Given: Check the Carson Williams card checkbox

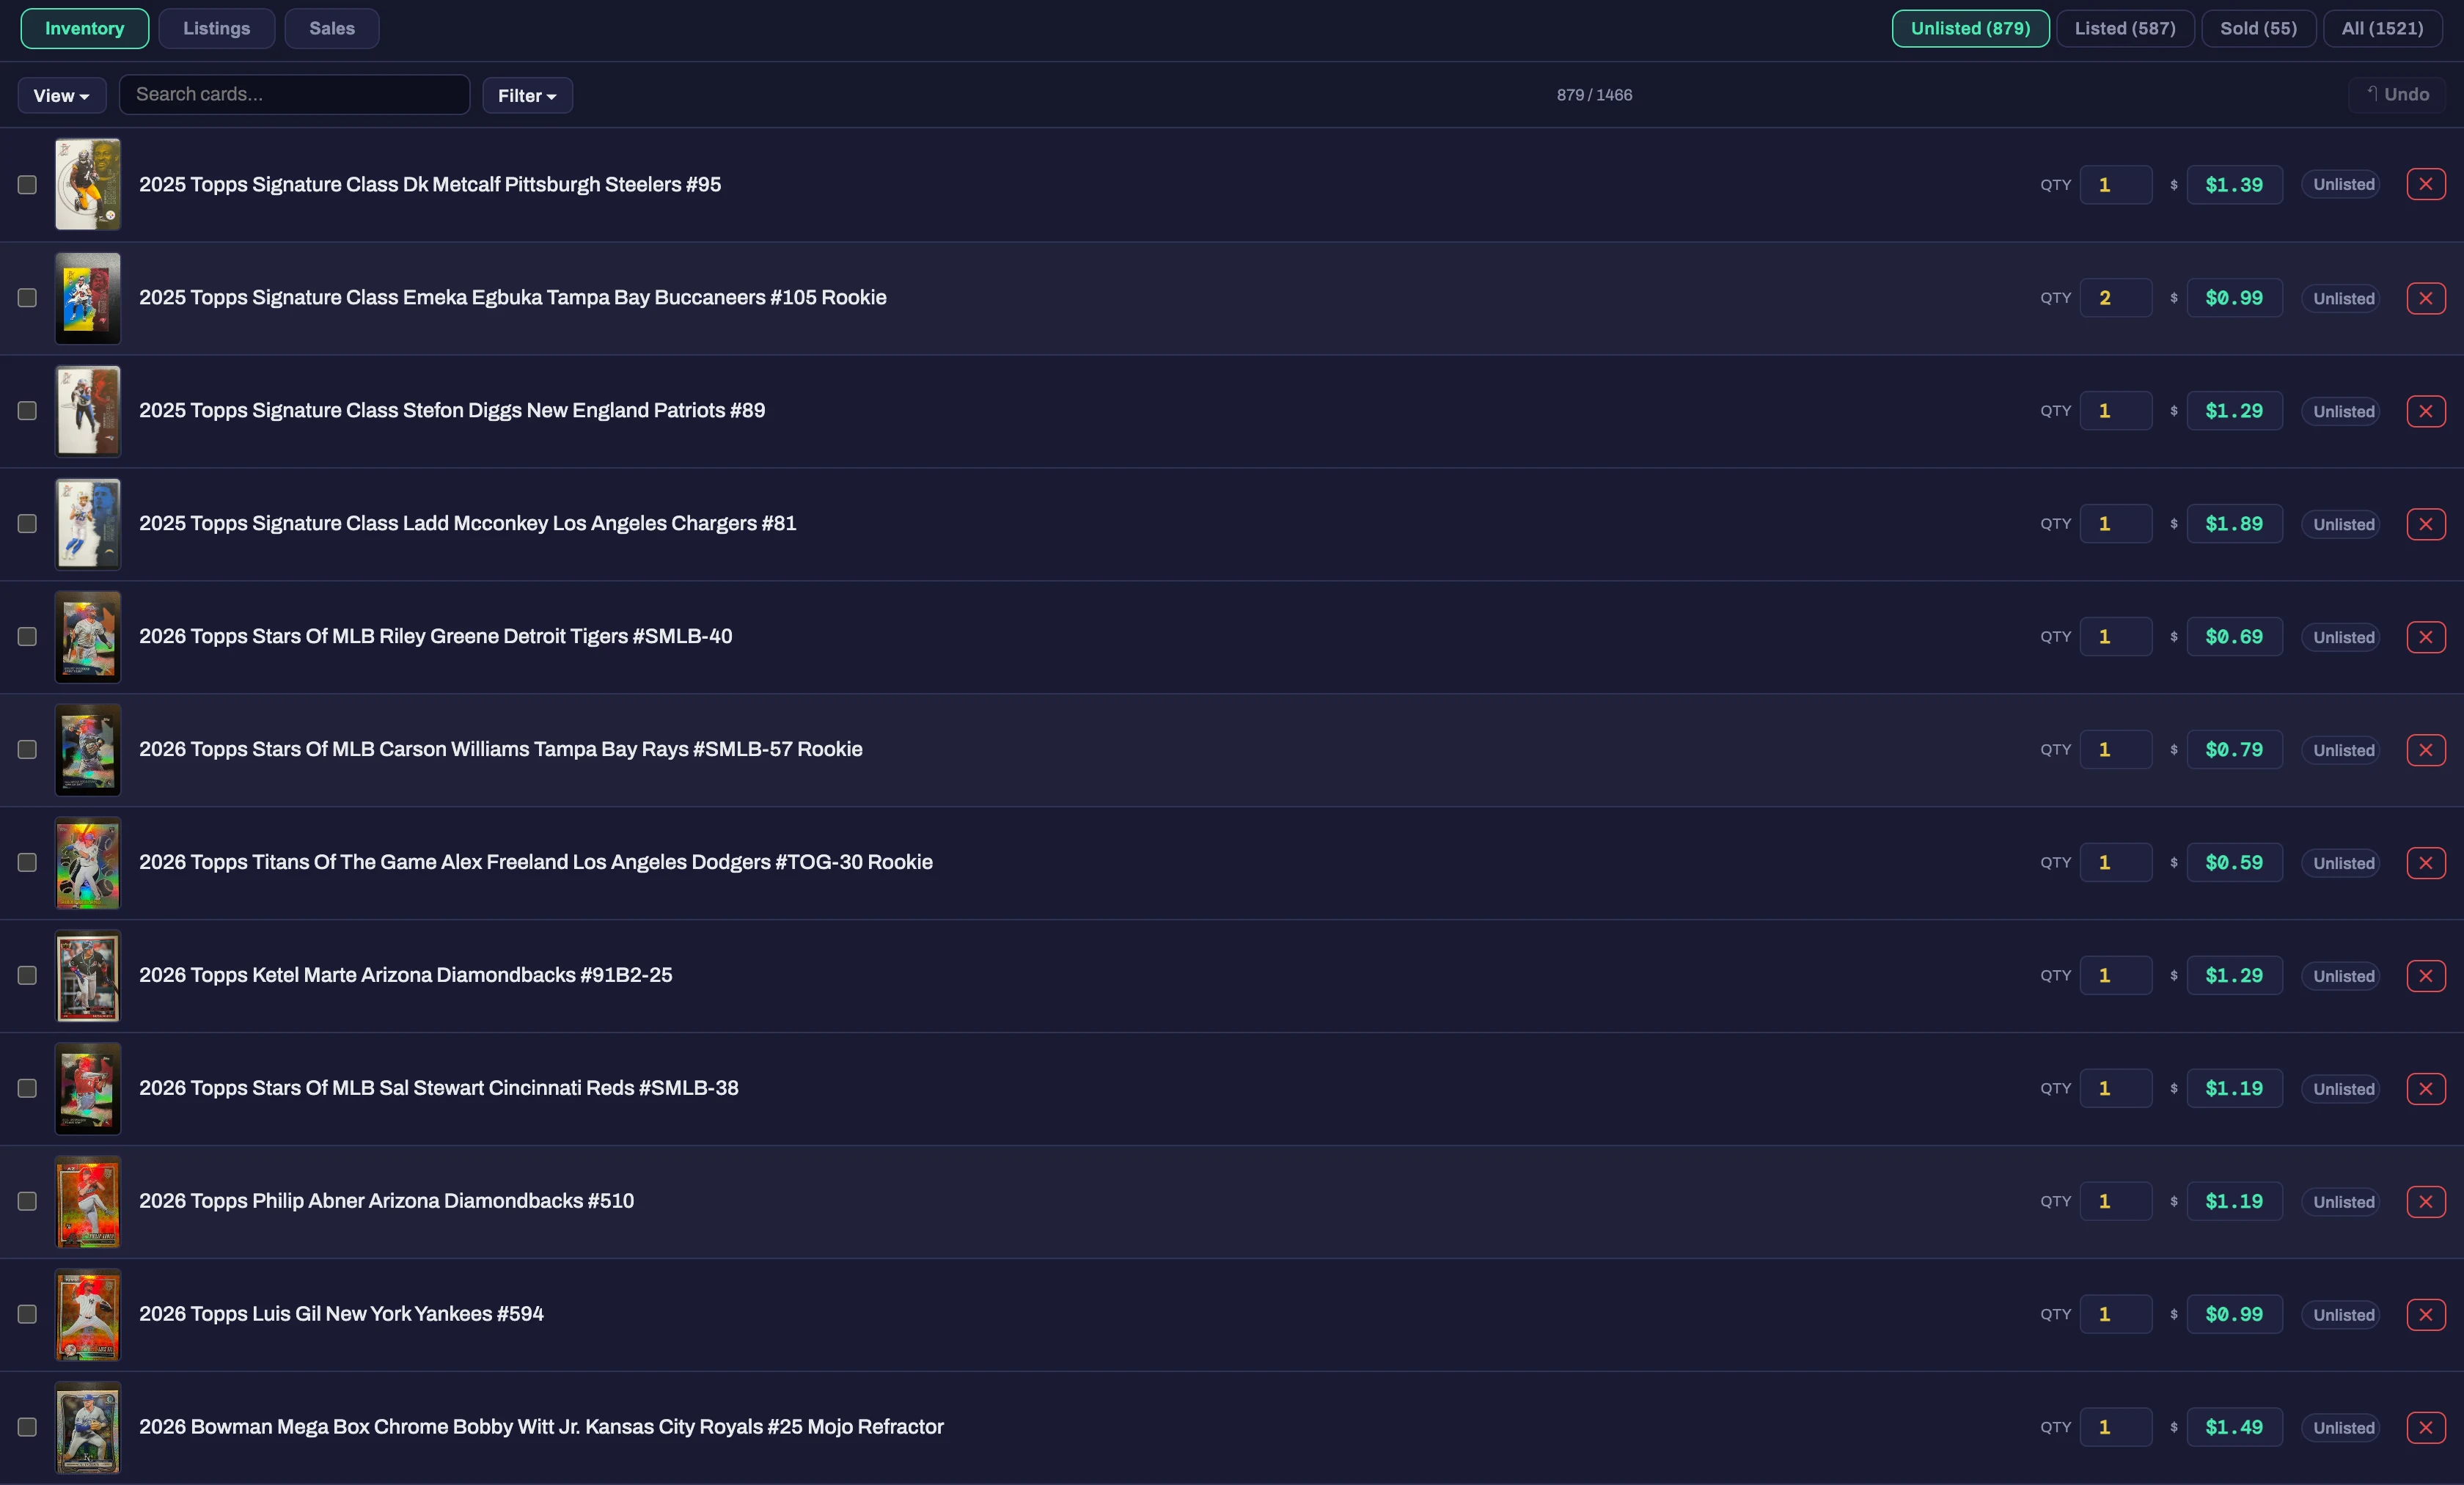Looking at the screenshot, I should pyautogui.click(x=27, y=750).
